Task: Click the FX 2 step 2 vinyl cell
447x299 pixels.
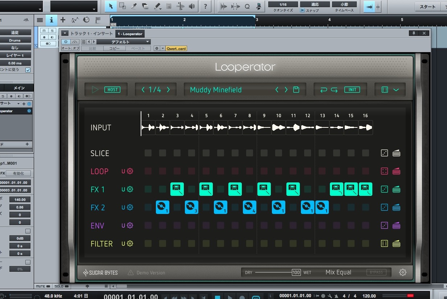Action: [x=162, y=207]
